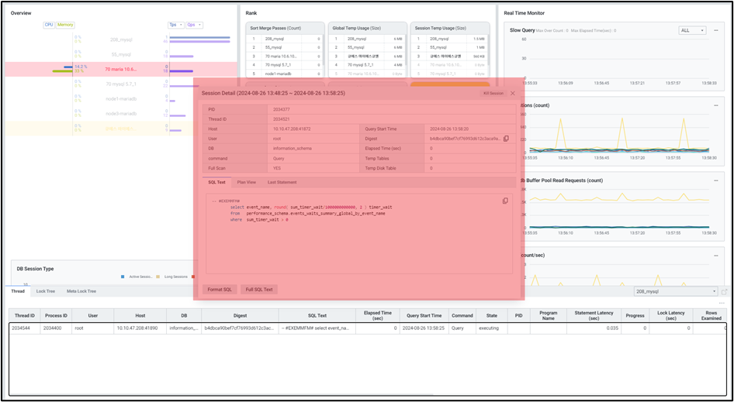Click the Format SQL button
The image size is (734, 402).
click(220, 290)
